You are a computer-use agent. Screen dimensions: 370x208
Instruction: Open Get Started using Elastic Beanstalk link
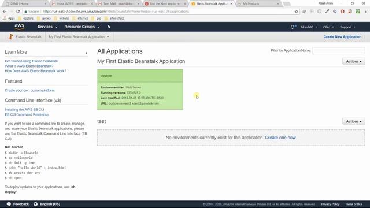31,61
